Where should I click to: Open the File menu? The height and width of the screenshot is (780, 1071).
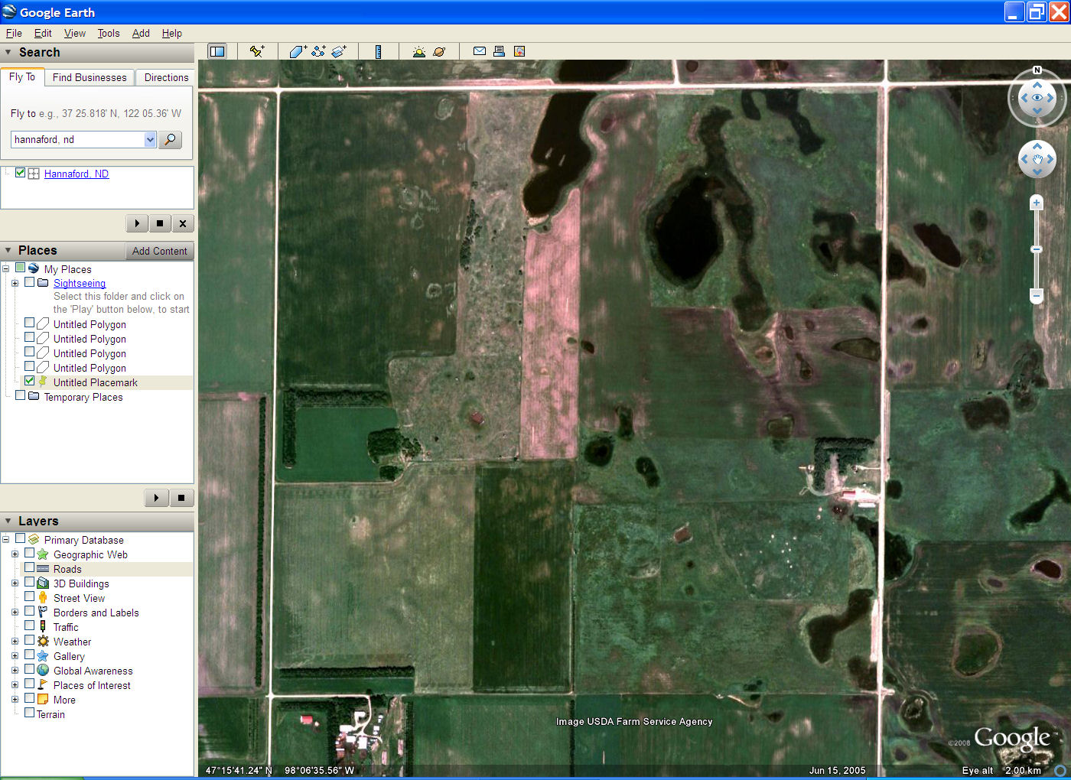coord(14,33)
